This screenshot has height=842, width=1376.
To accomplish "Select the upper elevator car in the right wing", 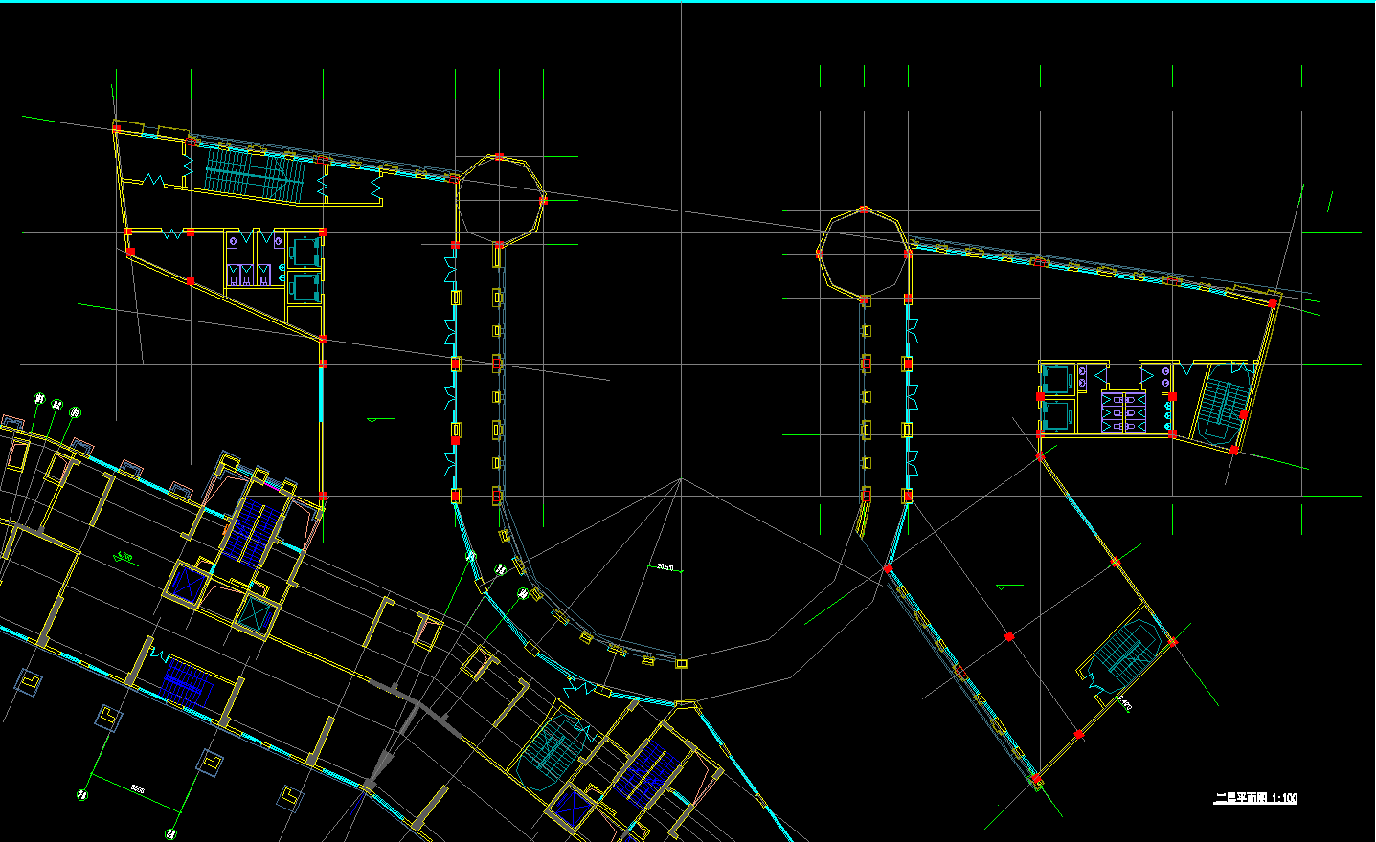I will pyautogui.click(x=1056, y=380).
